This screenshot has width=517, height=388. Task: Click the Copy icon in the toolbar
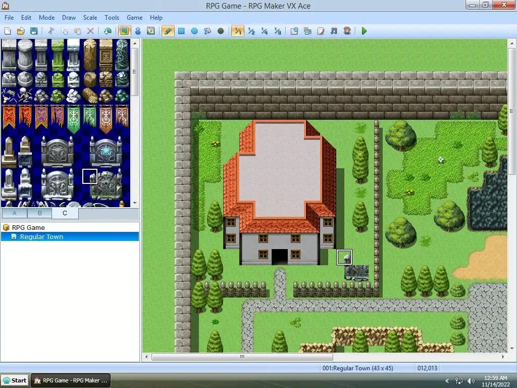coord(64,31)
